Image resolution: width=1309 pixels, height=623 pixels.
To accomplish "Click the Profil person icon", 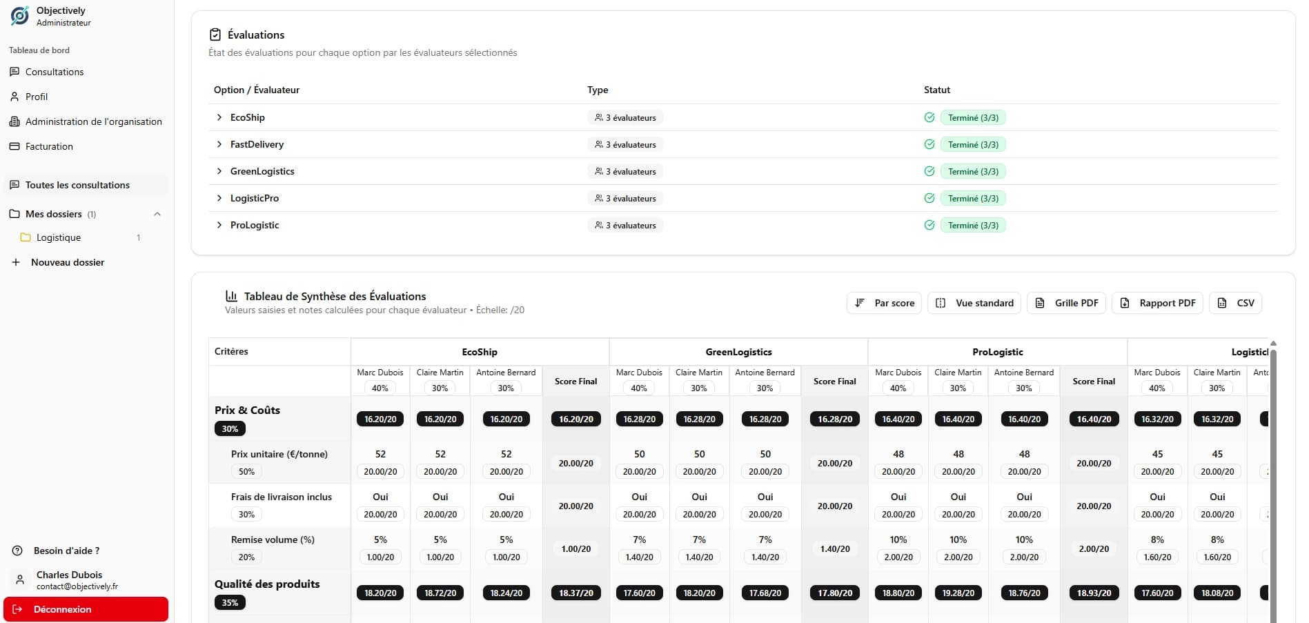I will coord(15,97).
